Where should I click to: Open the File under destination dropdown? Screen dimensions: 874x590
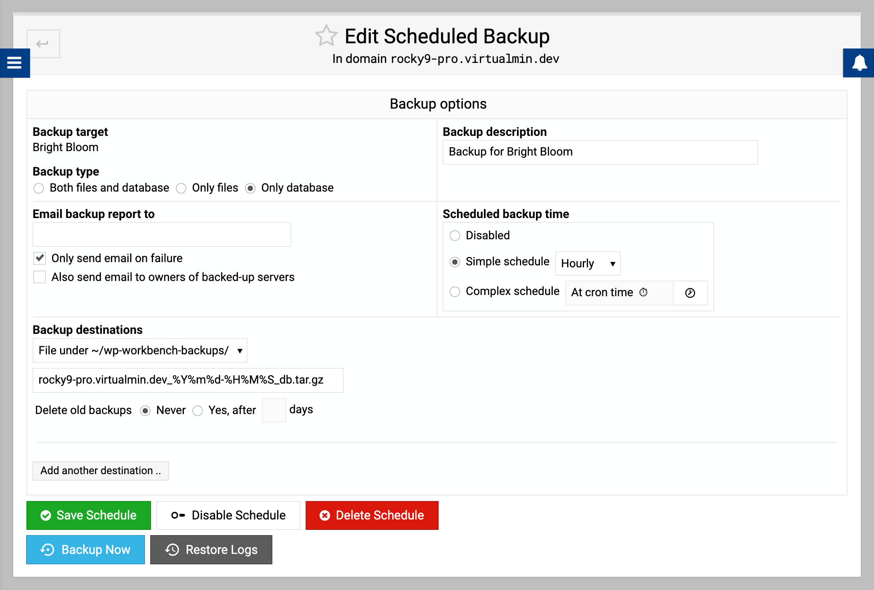140,351
